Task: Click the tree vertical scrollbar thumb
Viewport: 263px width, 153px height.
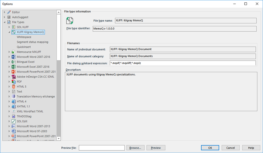Action: [x=58, y=37]
